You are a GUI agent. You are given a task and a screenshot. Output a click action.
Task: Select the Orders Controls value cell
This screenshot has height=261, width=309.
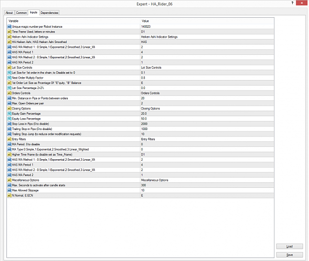[207, 93]
